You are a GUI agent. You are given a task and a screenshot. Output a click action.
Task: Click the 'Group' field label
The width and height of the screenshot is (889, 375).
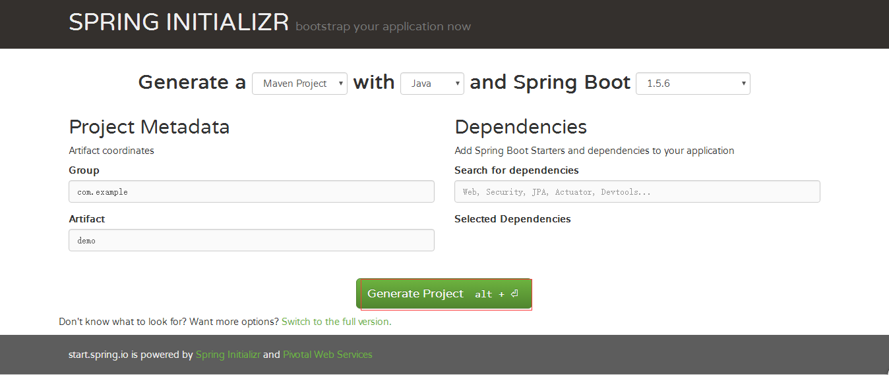pos(84,170)
